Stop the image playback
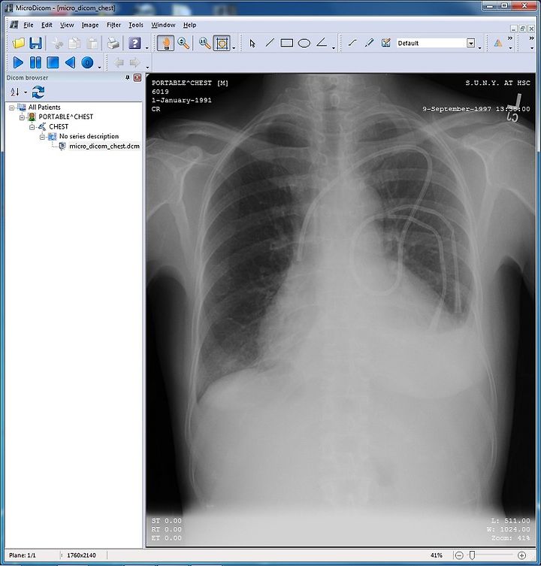The image size is (541, 566). (x=53, y=63)
